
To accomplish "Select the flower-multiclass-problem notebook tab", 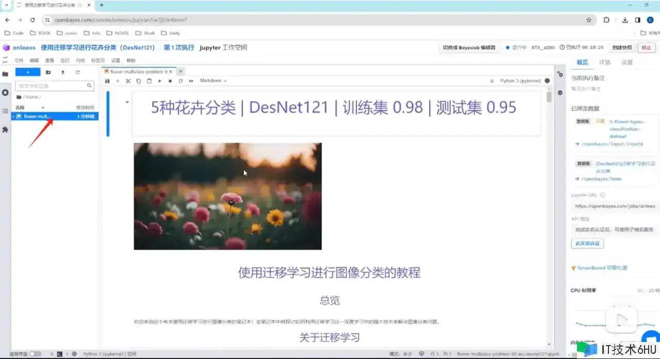I will pos(138,72).
